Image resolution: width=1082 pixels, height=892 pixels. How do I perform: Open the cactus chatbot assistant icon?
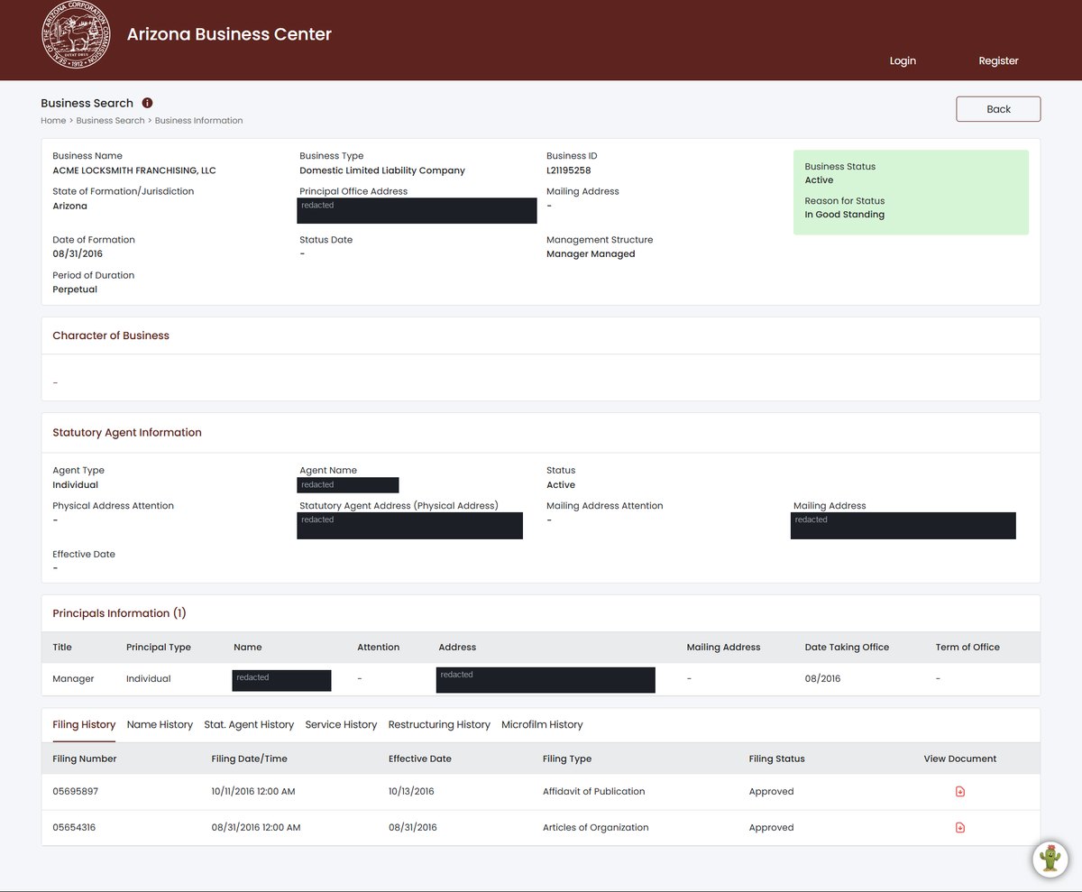click(x=1050, y=858)
